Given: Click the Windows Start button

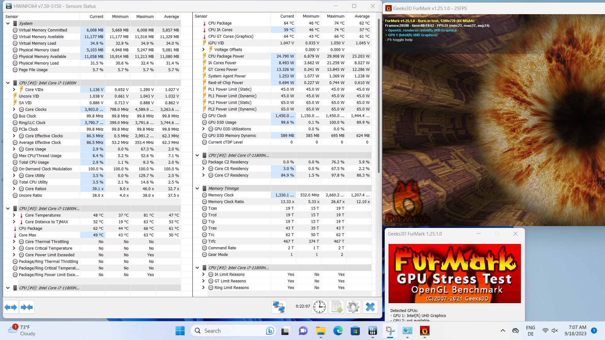Looking at the screenshot, I should [180, 331].
